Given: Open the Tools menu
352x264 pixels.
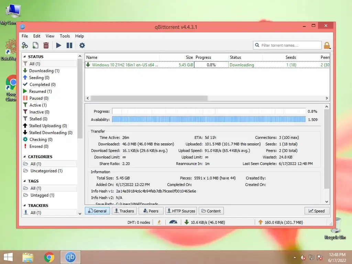Looking at the screenshot, I should tap(65, 36).
